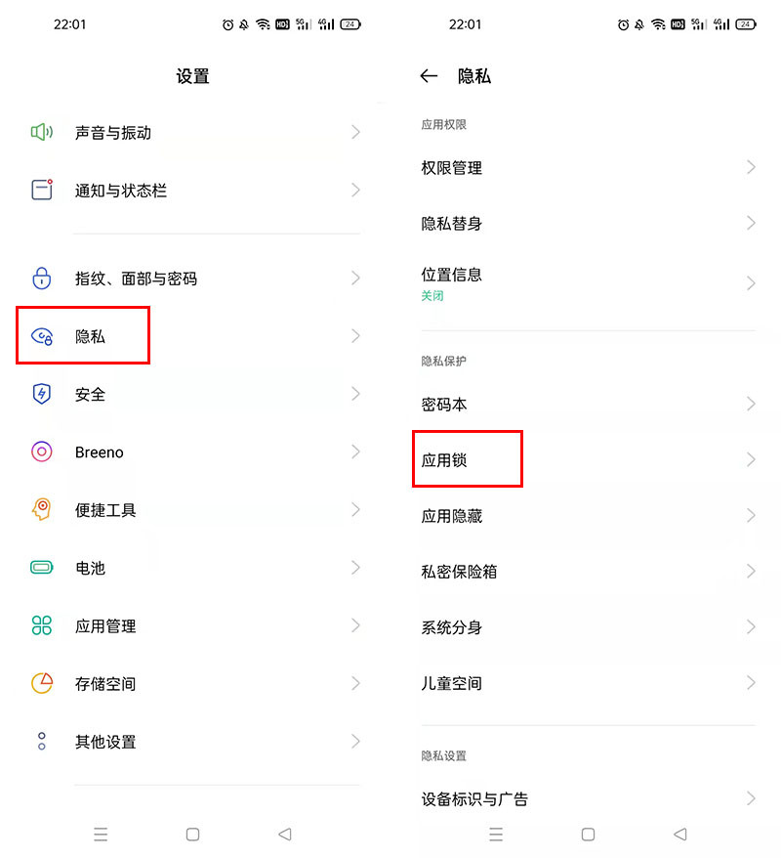Viewport: 781px width, 858px height.
Task: Tap the home button on the right screen's navigation bar
Action: (x=588, y=834)
